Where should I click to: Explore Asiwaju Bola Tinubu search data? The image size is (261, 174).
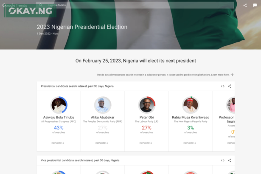click(59, 143)
